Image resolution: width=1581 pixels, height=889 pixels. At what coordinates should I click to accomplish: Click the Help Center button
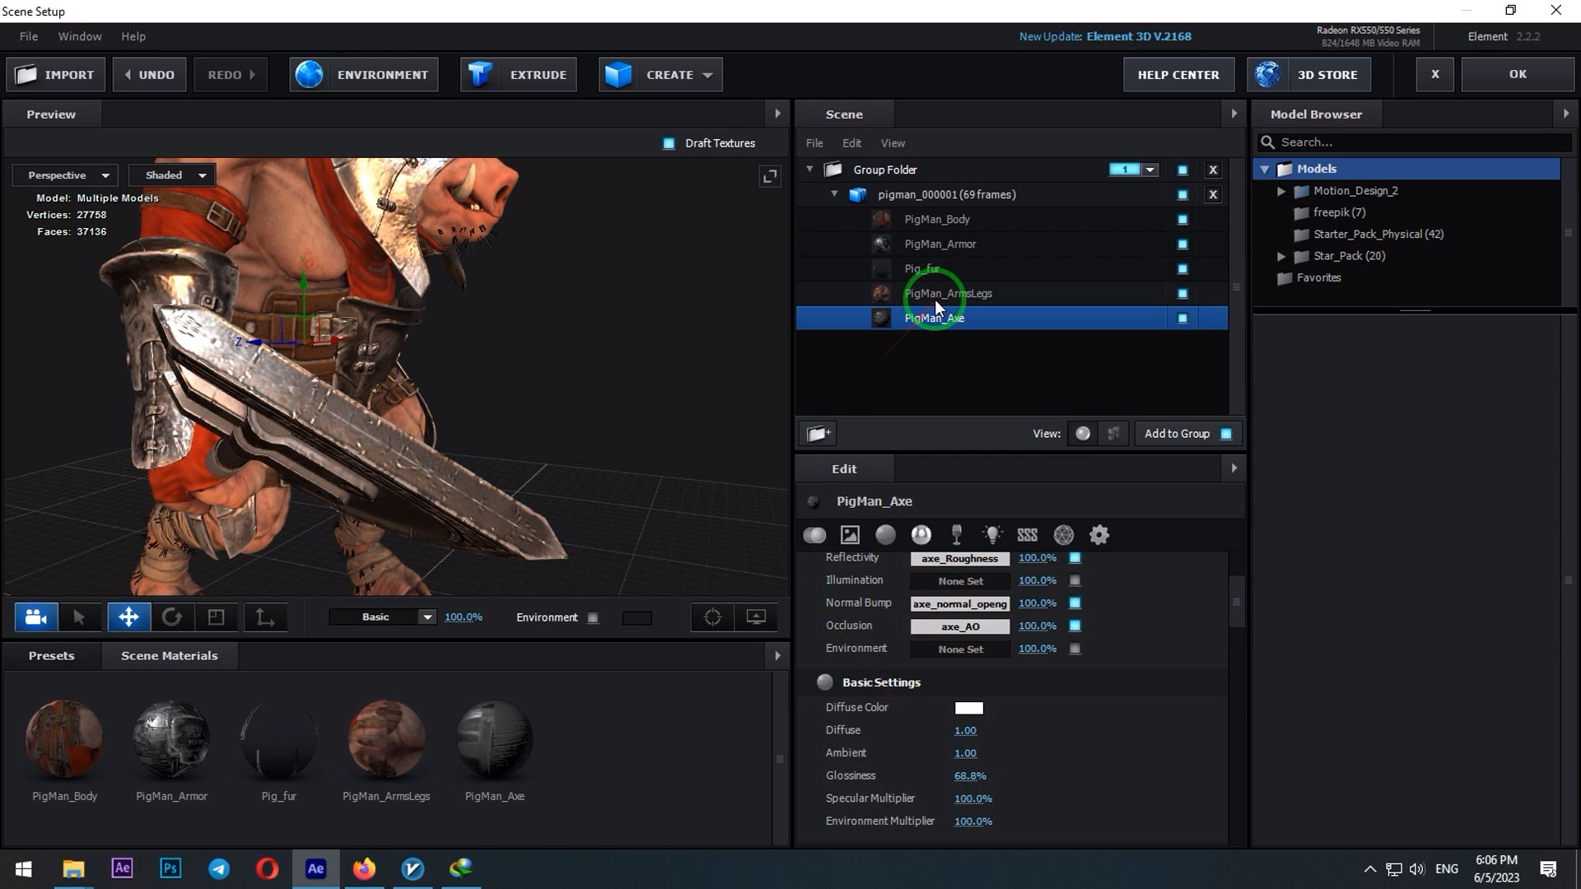tap(1178, 74)
